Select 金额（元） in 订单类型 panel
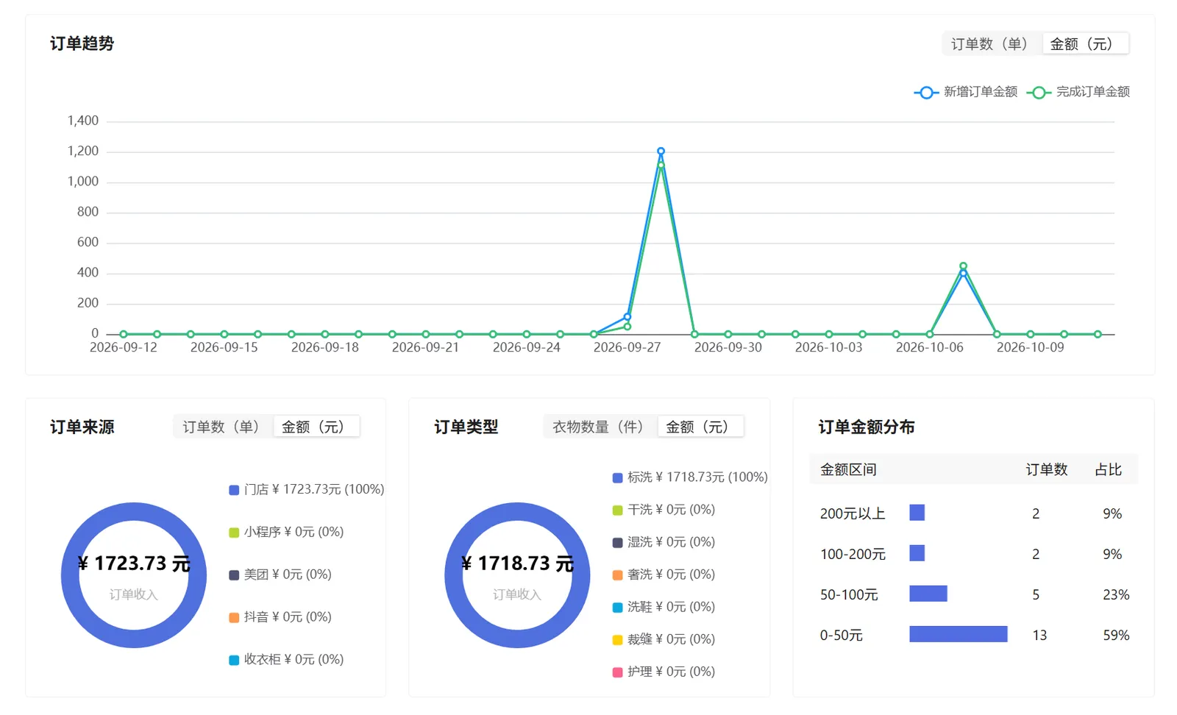Screen dimensions: 1177x715 tap(700, 427)
